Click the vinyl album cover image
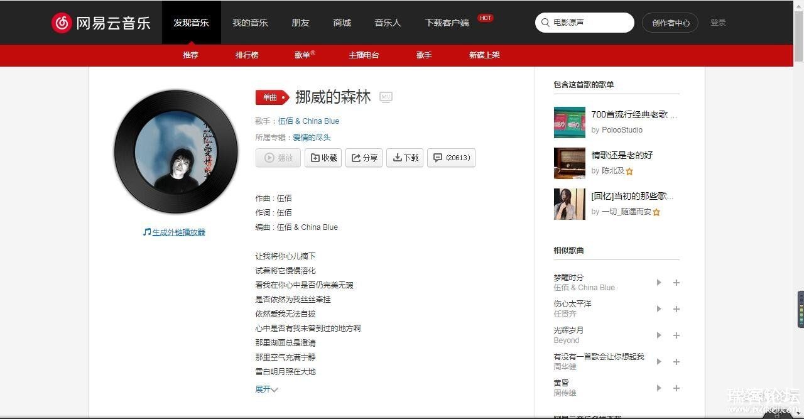The image size is (804, 419). click(x=176, y=151)
